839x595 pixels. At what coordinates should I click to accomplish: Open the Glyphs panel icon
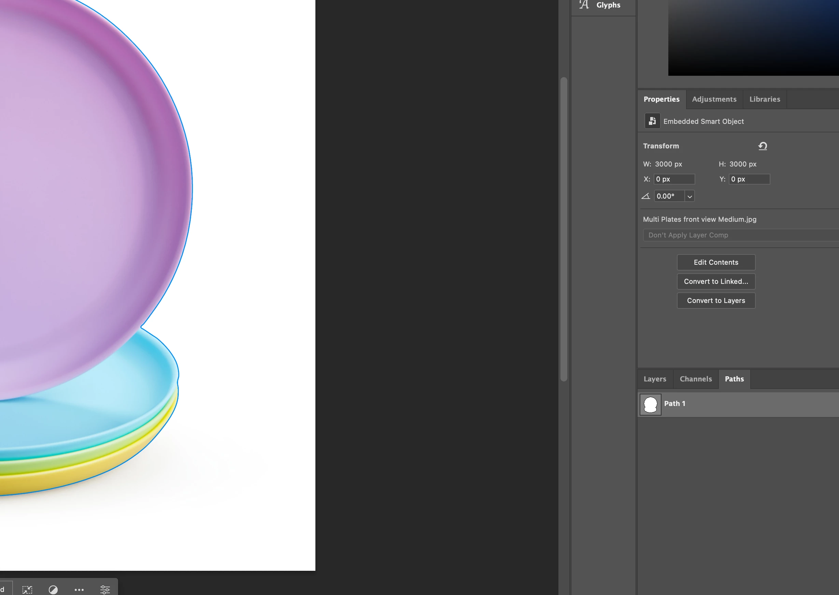coord(584,5)
